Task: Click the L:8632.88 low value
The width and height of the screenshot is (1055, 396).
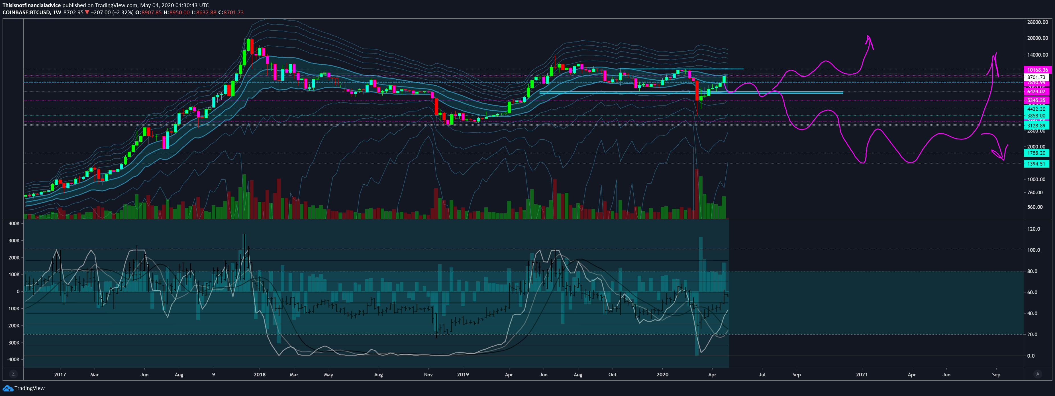Action: click(x=203, y=12)
